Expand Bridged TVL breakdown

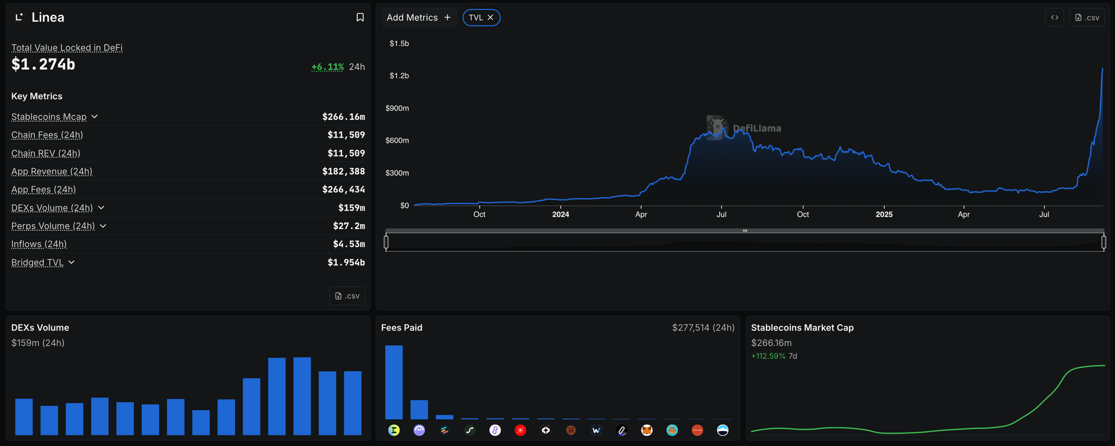tap(71, 262)
